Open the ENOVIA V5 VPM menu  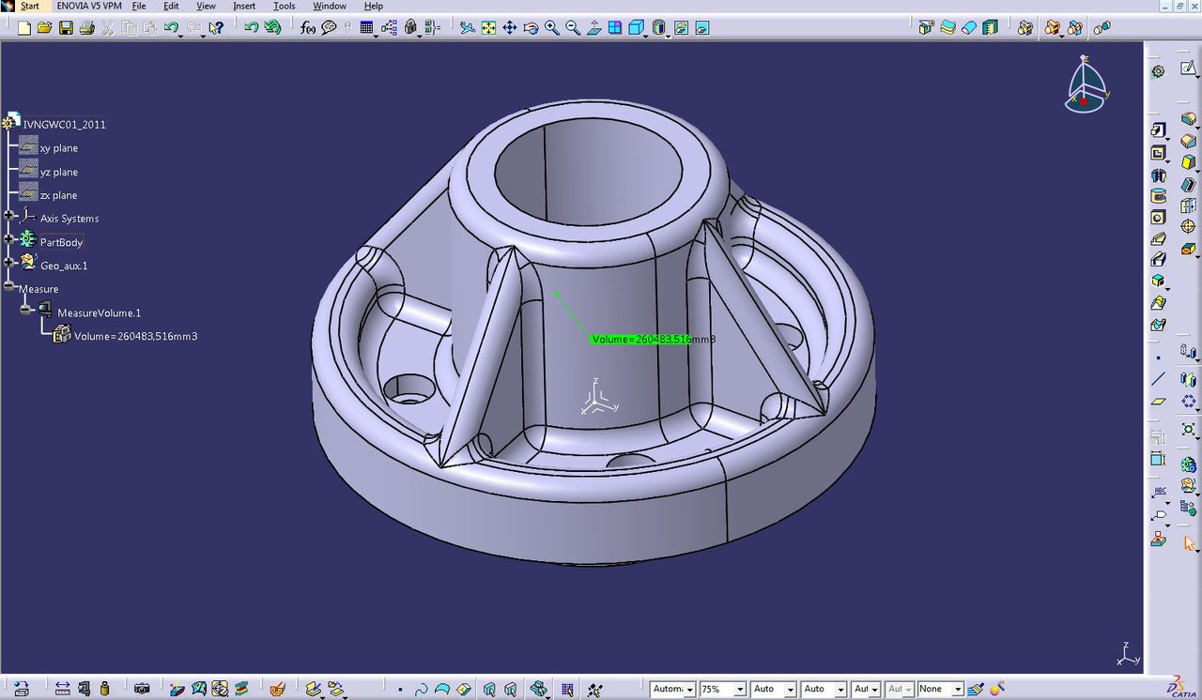click(89, 6)
